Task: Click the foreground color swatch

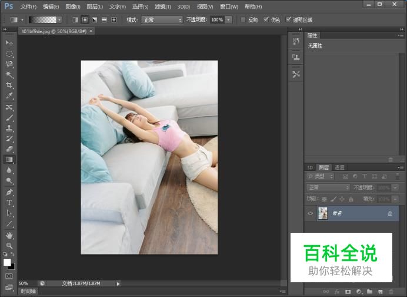Action: tap(7, 262)
